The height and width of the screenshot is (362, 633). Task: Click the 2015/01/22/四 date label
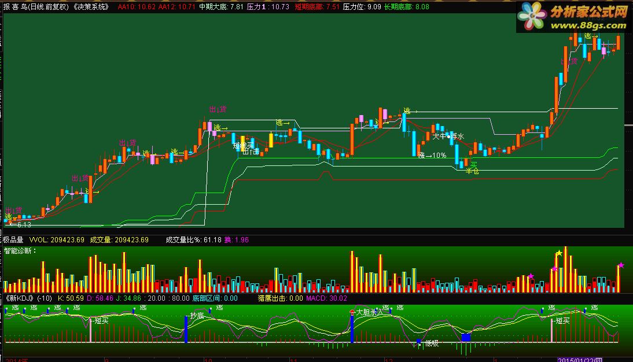pos(580,360)
